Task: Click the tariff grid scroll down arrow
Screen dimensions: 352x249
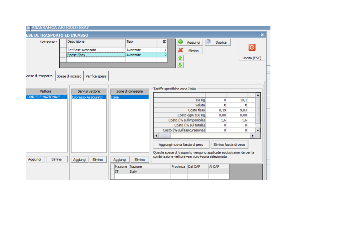Action: click(x=258, y=130)
